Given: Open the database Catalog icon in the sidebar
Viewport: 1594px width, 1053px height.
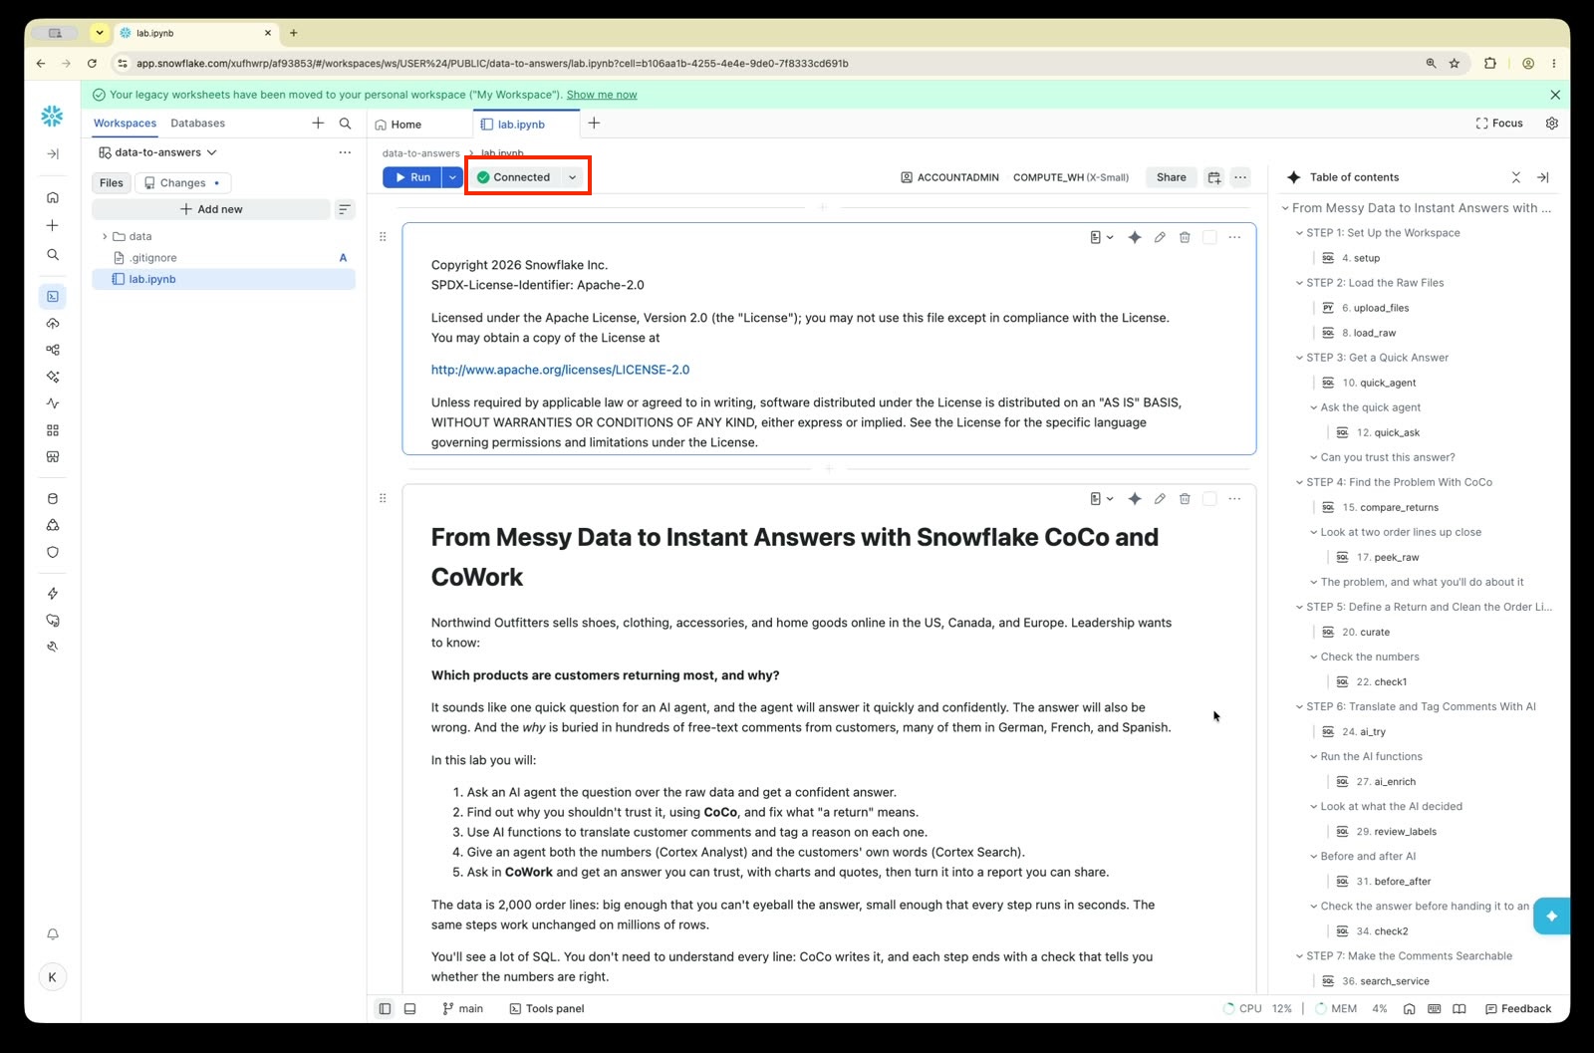Looking at the screenshot, I should pyautogui.click(x=53, y=498).
